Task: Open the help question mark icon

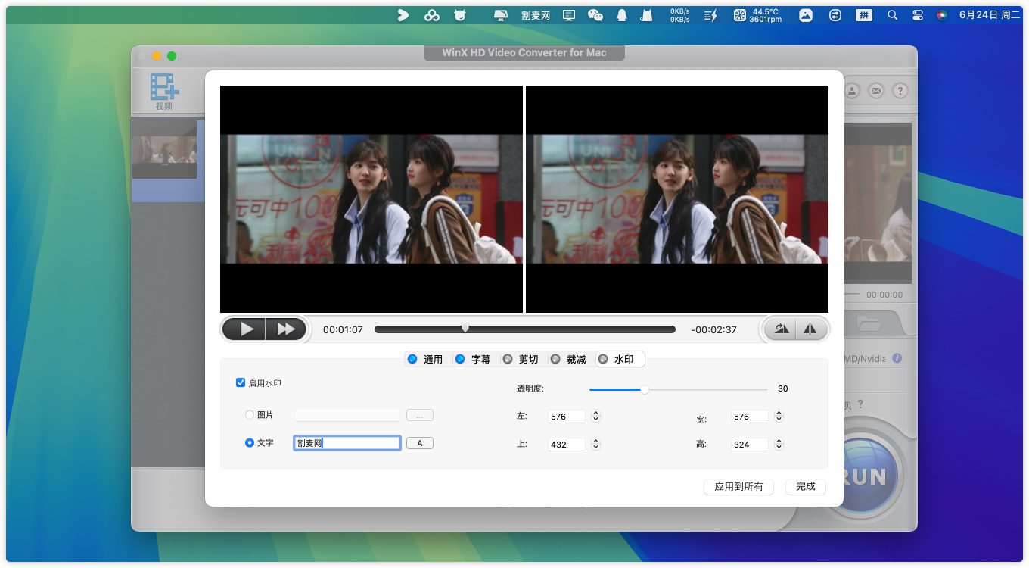Action: (x=900, y=91)
